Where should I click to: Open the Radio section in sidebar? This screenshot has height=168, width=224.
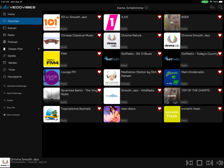pyautogui.click(x=21, y=35)
